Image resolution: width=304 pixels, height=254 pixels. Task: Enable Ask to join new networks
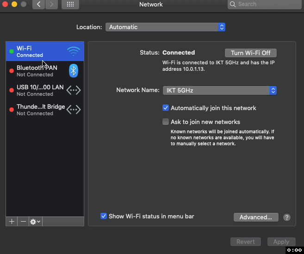coord(166,122)
